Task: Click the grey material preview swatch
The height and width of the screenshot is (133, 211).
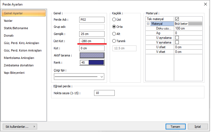Action: point(195,24)
